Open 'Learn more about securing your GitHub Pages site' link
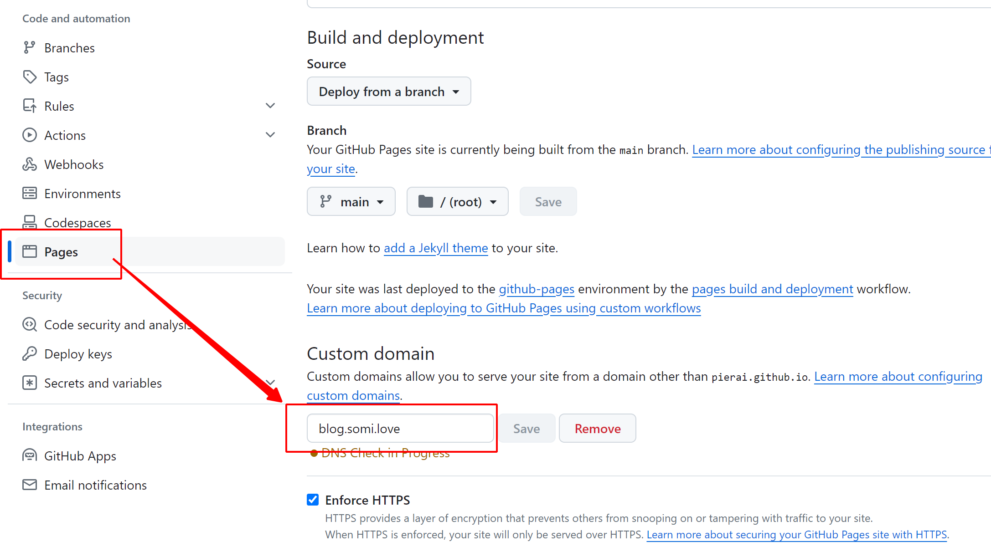The image size is (991, 552). [797, 534]
